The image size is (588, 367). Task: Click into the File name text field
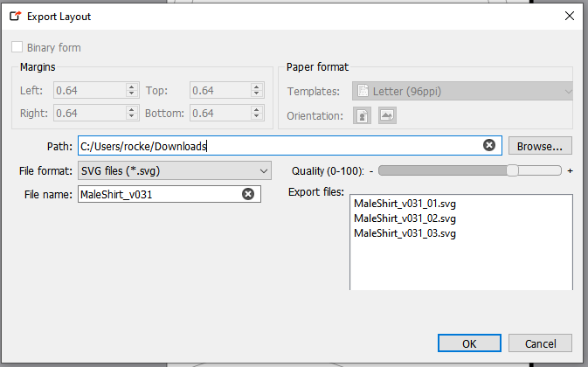pyautogui.click(x=169, y=194)
